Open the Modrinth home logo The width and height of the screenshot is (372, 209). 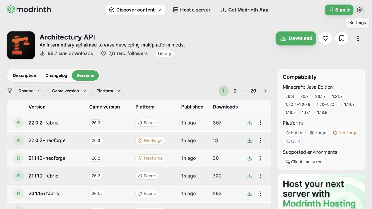click(x=29, y=10)
